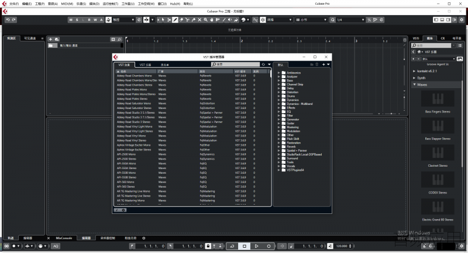Image resolution: width=468 pixels, height=253 pixels.
Task: Select the Draw pencil tool
Action: [x=175, y=20]
